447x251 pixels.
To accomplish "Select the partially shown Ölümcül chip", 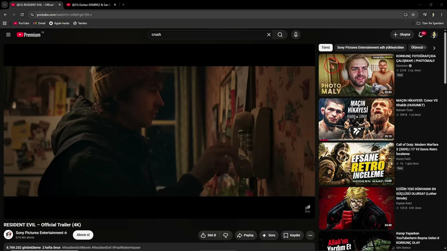I will pyautogui.click(x=419, y=47).
